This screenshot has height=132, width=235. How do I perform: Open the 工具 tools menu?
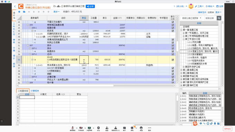(x=199, y=6)
